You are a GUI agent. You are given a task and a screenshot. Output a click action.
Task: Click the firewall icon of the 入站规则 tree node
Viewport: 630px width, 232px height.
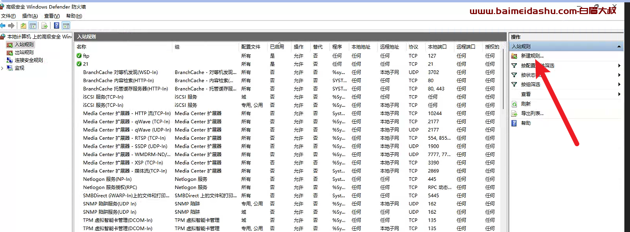click(x=10, y=45)
